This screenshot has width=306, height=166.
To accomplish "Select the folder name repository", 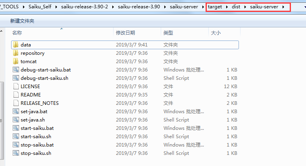I will pyautogui.click(x=33, y=53).
